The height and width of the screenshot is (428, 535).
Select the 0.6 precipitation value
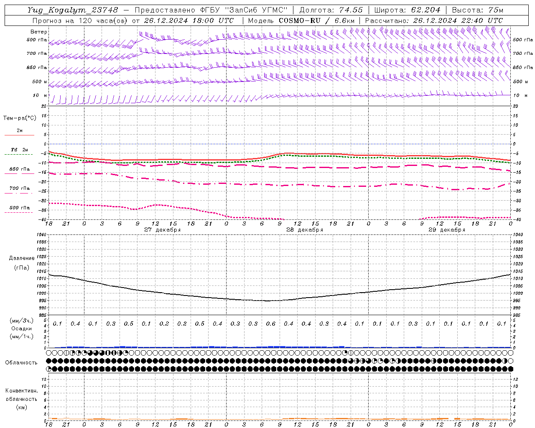tap(271, 324)
